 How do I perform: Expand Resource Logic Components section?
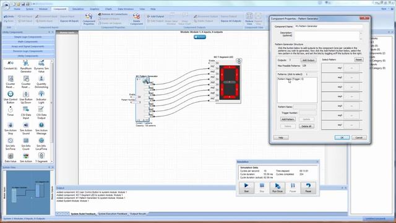tap(28, 51)
